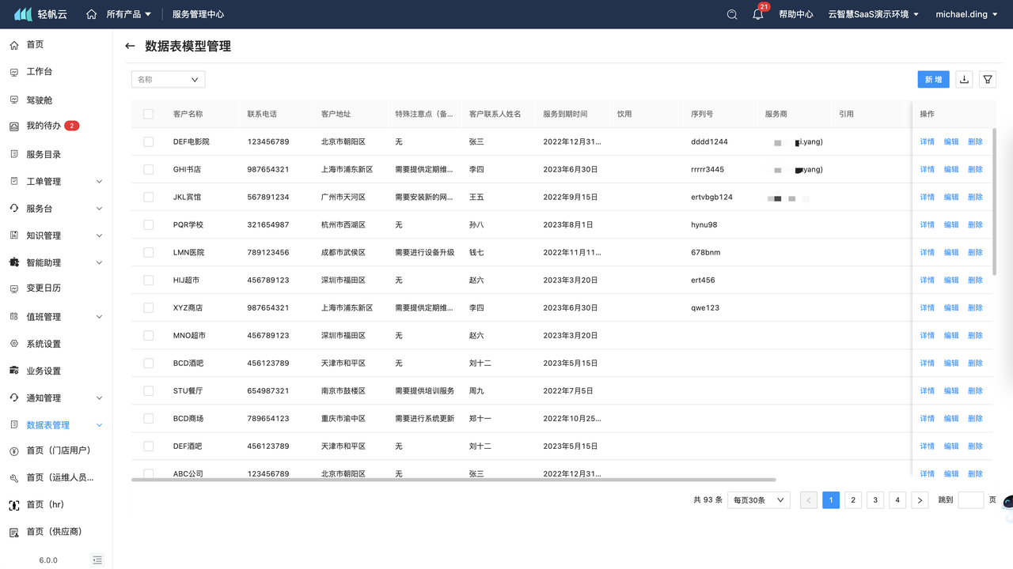The height and width of the screenshot is (569, 1013).
Task: Click the 新增 button
Action: [x=933, y=79]
